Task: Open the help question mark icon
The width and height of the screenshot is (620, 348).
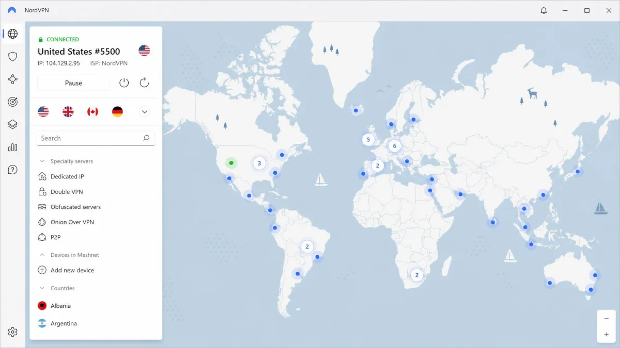Action: coord(13,170)
